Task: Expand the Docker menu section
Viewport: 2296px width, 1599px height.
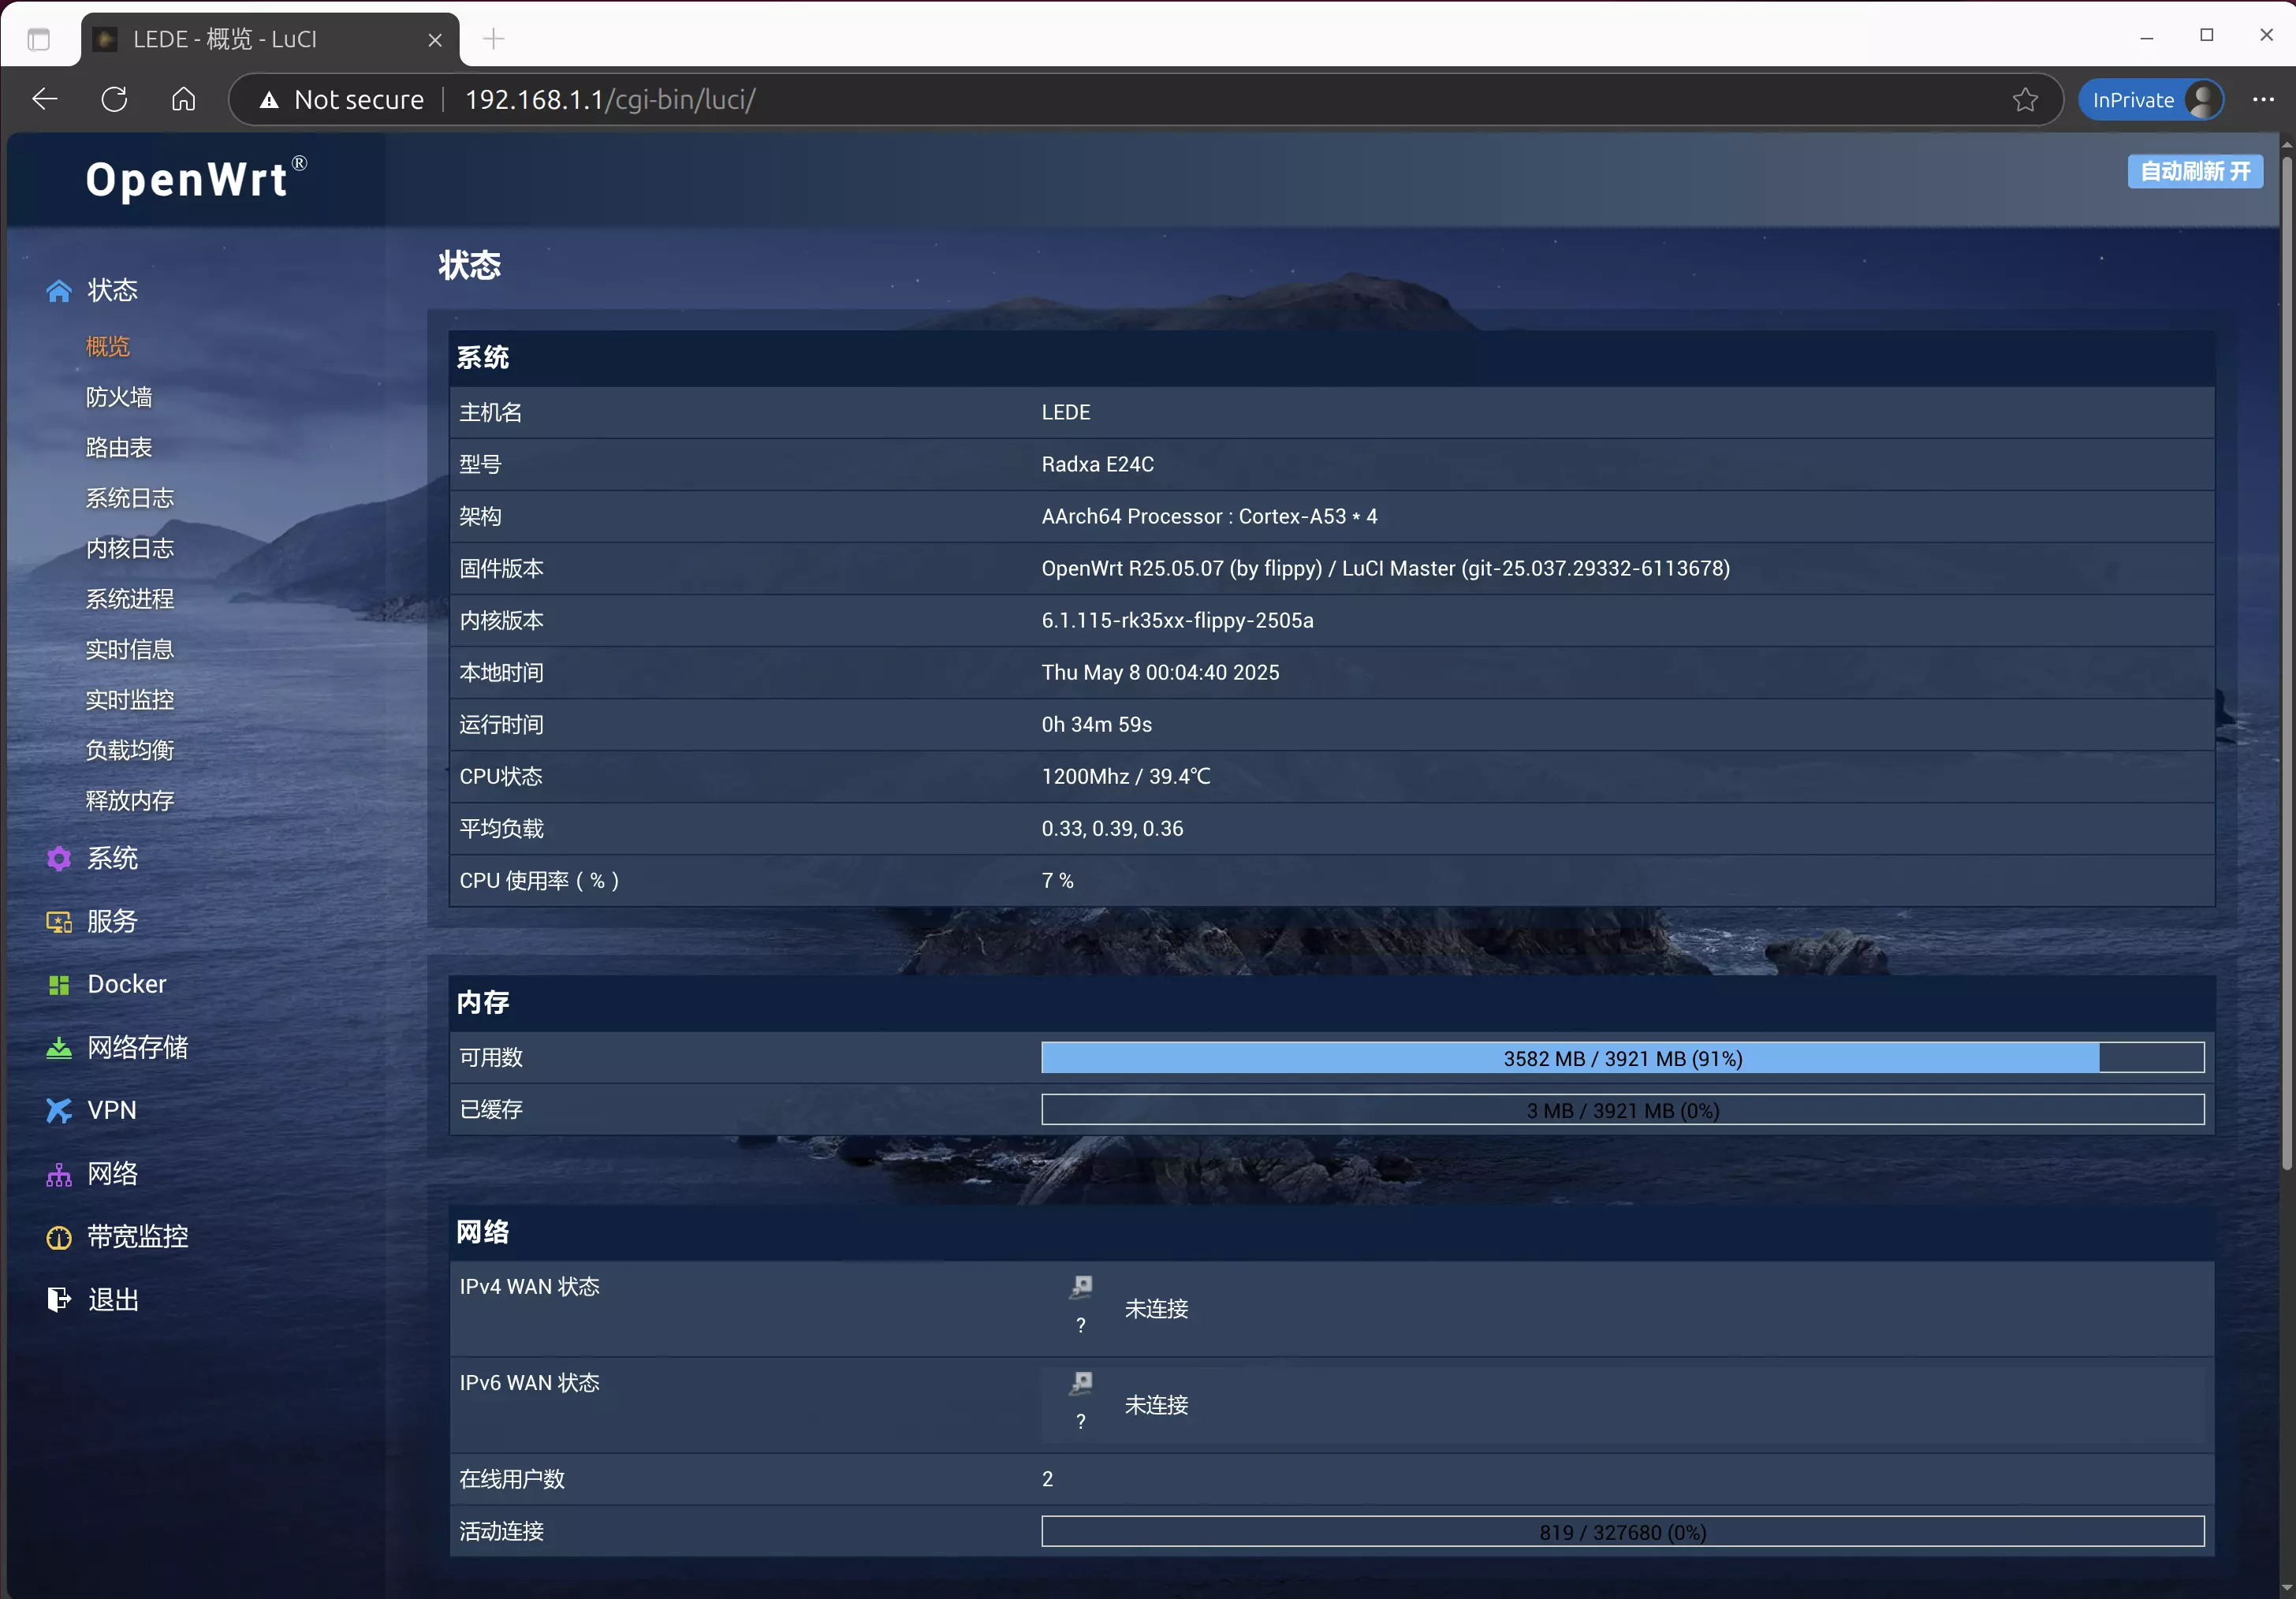Action: click(x=127, y=985)
